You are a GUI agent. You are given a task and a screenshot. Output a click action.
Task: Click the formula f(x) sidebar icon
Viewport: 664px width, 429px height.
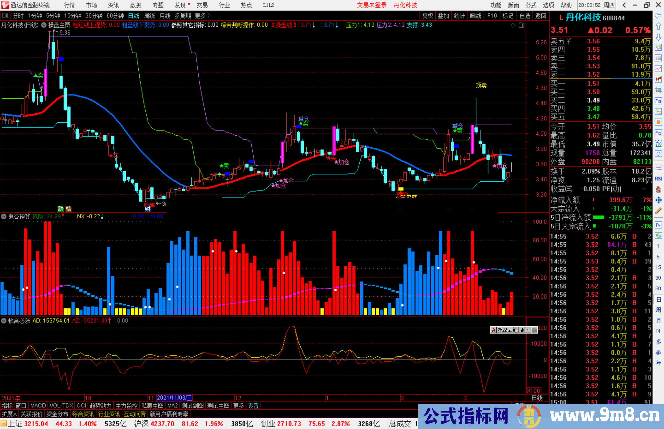point(658,143)
